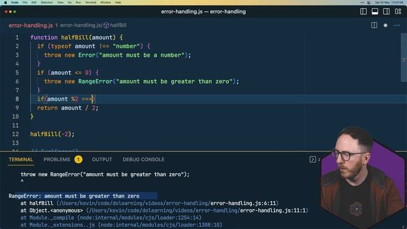Screen dimensions: 407x229
Task: Click the halfBill symbol cube icon in breadcrumb
Action: pos(106,25)
